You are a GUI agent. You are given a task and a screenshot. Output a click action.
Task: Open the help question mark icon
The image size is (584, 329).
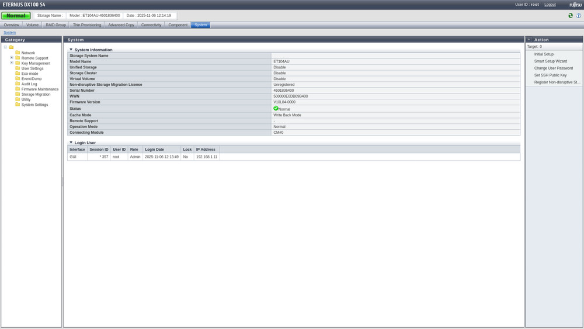pos(578,16)
